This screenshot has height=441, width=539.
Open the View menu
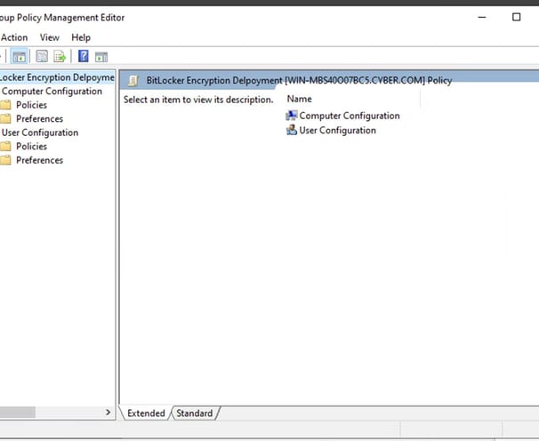[50, 37]
